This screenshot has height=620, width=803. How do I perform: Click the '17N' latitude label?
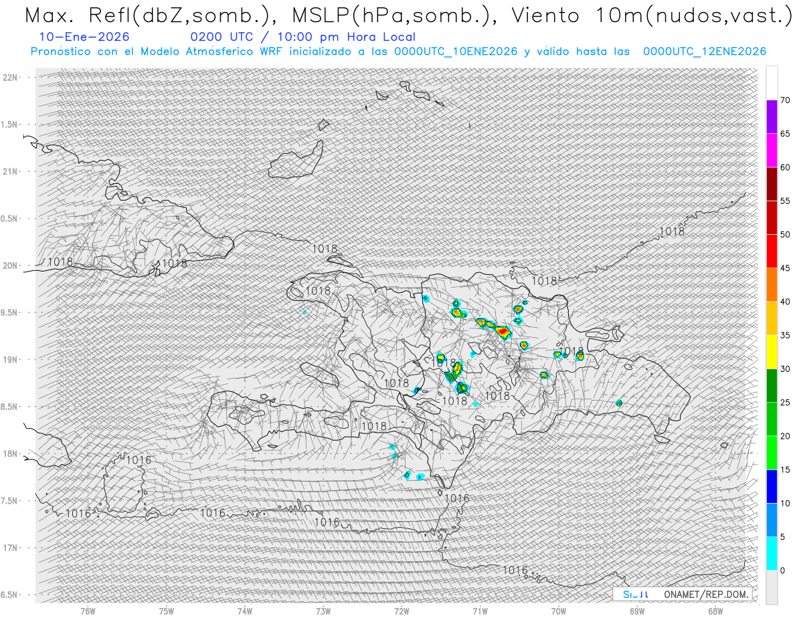pos(11,548)
